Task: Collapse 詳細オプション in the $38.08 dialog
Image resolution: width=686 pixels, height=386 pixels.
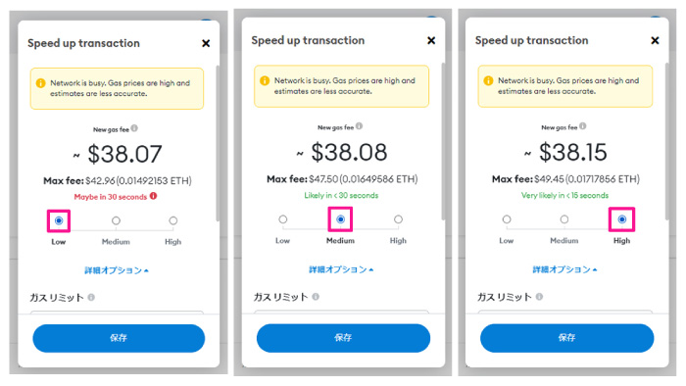Action: [341, 269]
